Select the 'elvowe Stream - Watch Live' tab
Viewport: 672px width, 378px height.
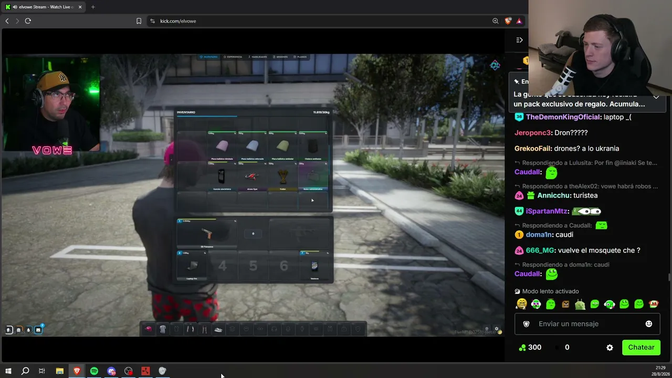point(43,7)
